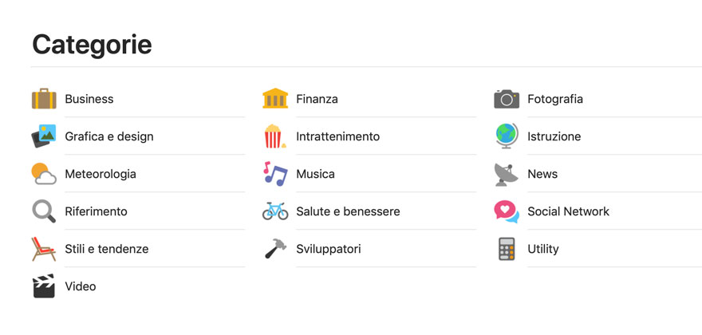Select the Finanza bank building icon

point(275,99)
